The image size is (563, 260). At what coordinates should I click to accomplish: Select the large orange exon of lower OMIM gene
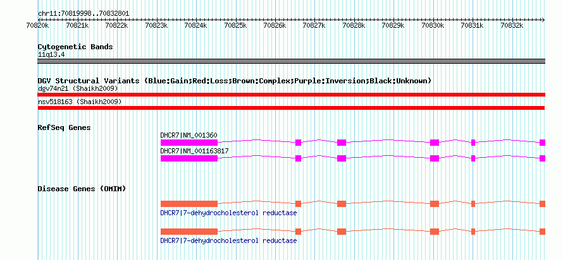point(189,232)
